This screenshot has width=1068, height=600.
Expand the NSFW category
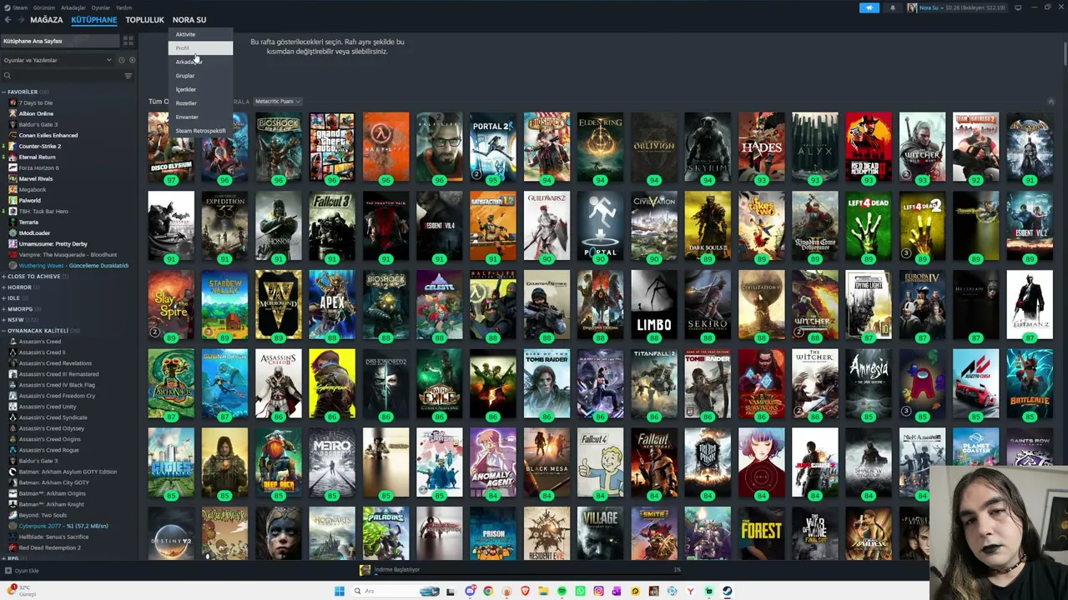pyautogui.click(x=4, y=320)
